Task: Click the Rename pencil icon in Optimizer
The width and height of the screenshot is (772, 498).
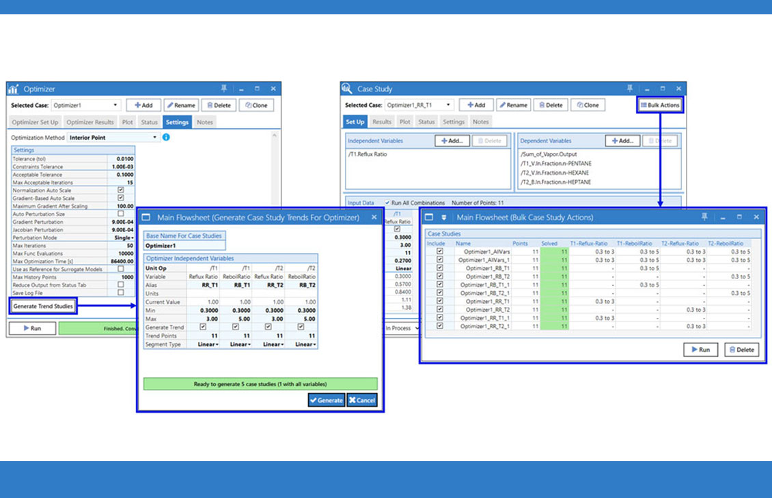Action: (169, 105)
